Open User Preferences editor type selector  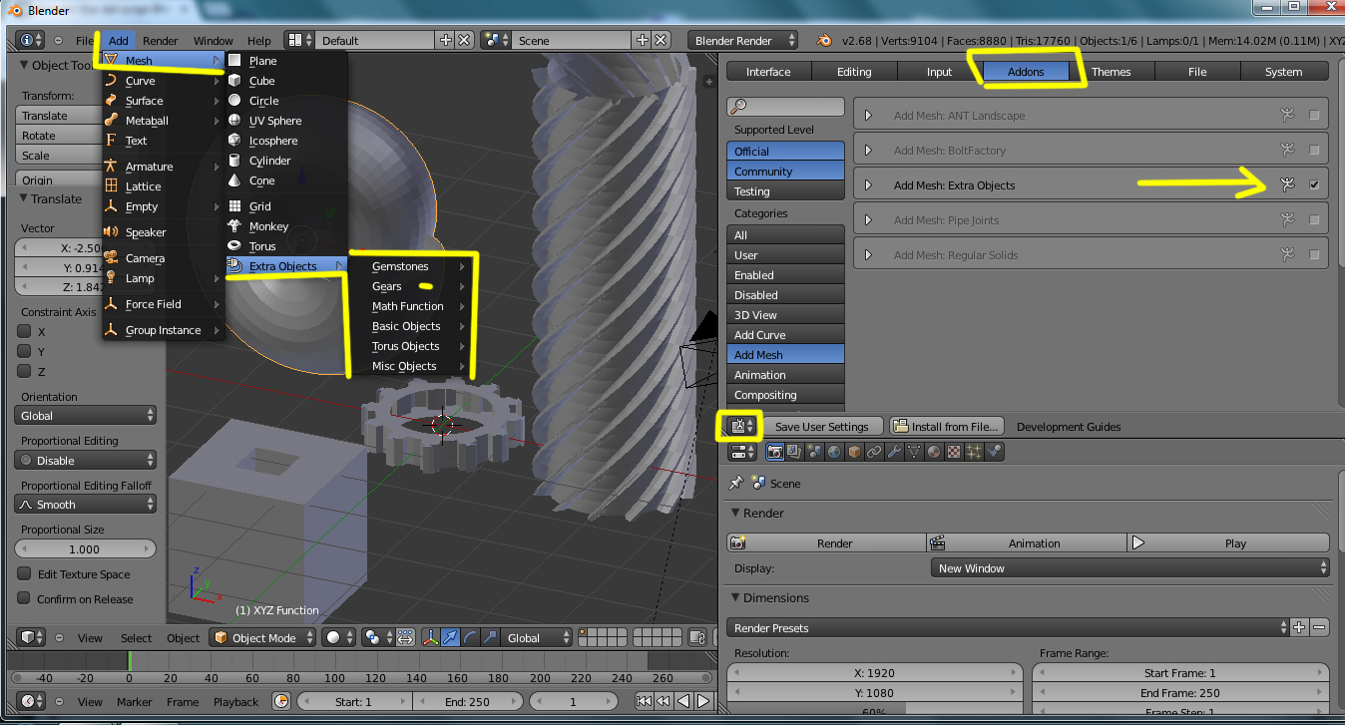tap(742, 427)
